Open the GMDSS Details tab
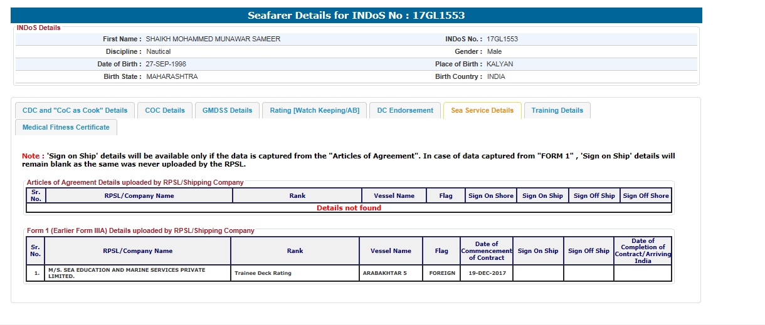 coord(227,110)
